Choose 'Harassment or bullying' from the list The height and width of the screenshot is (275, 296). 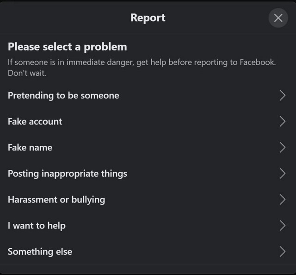(56, 199)
